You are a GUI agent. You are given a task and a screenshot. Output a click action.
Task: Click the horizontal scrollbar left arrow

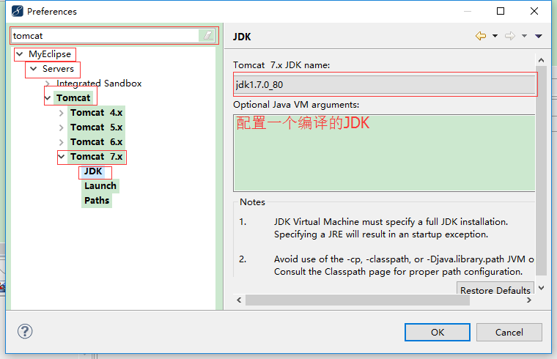[239, 300]
